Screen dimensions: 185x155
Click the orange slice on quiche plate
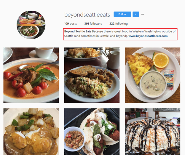click(x=161, y=60)
